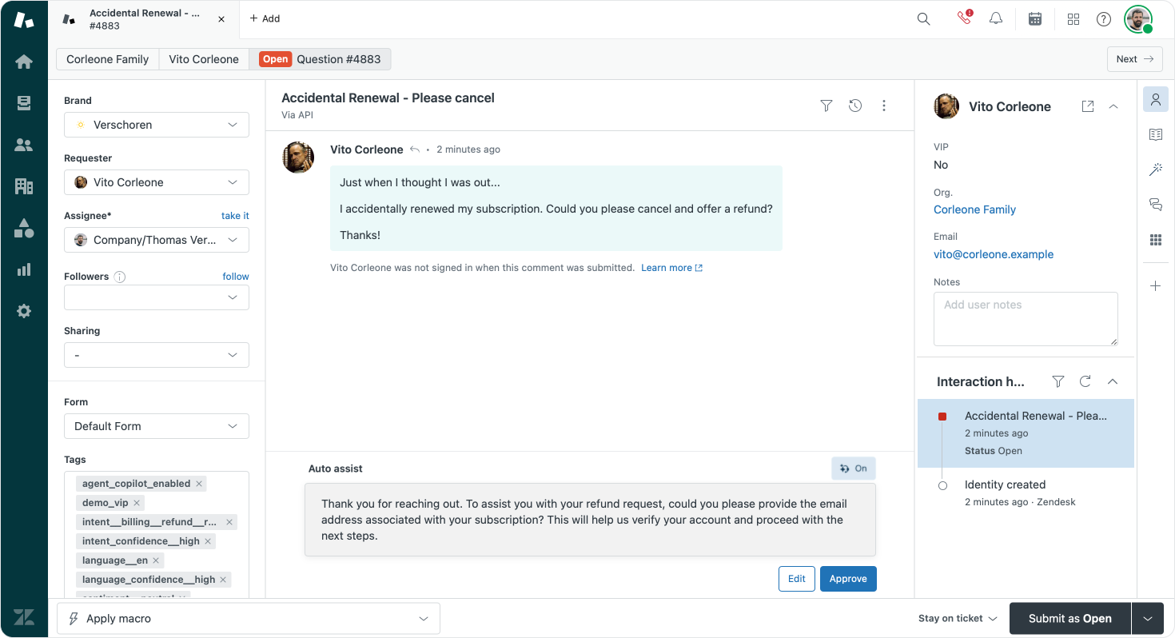1175x638 pixels.
Task: Open the notifications bell icon
Action: point(996,19)
